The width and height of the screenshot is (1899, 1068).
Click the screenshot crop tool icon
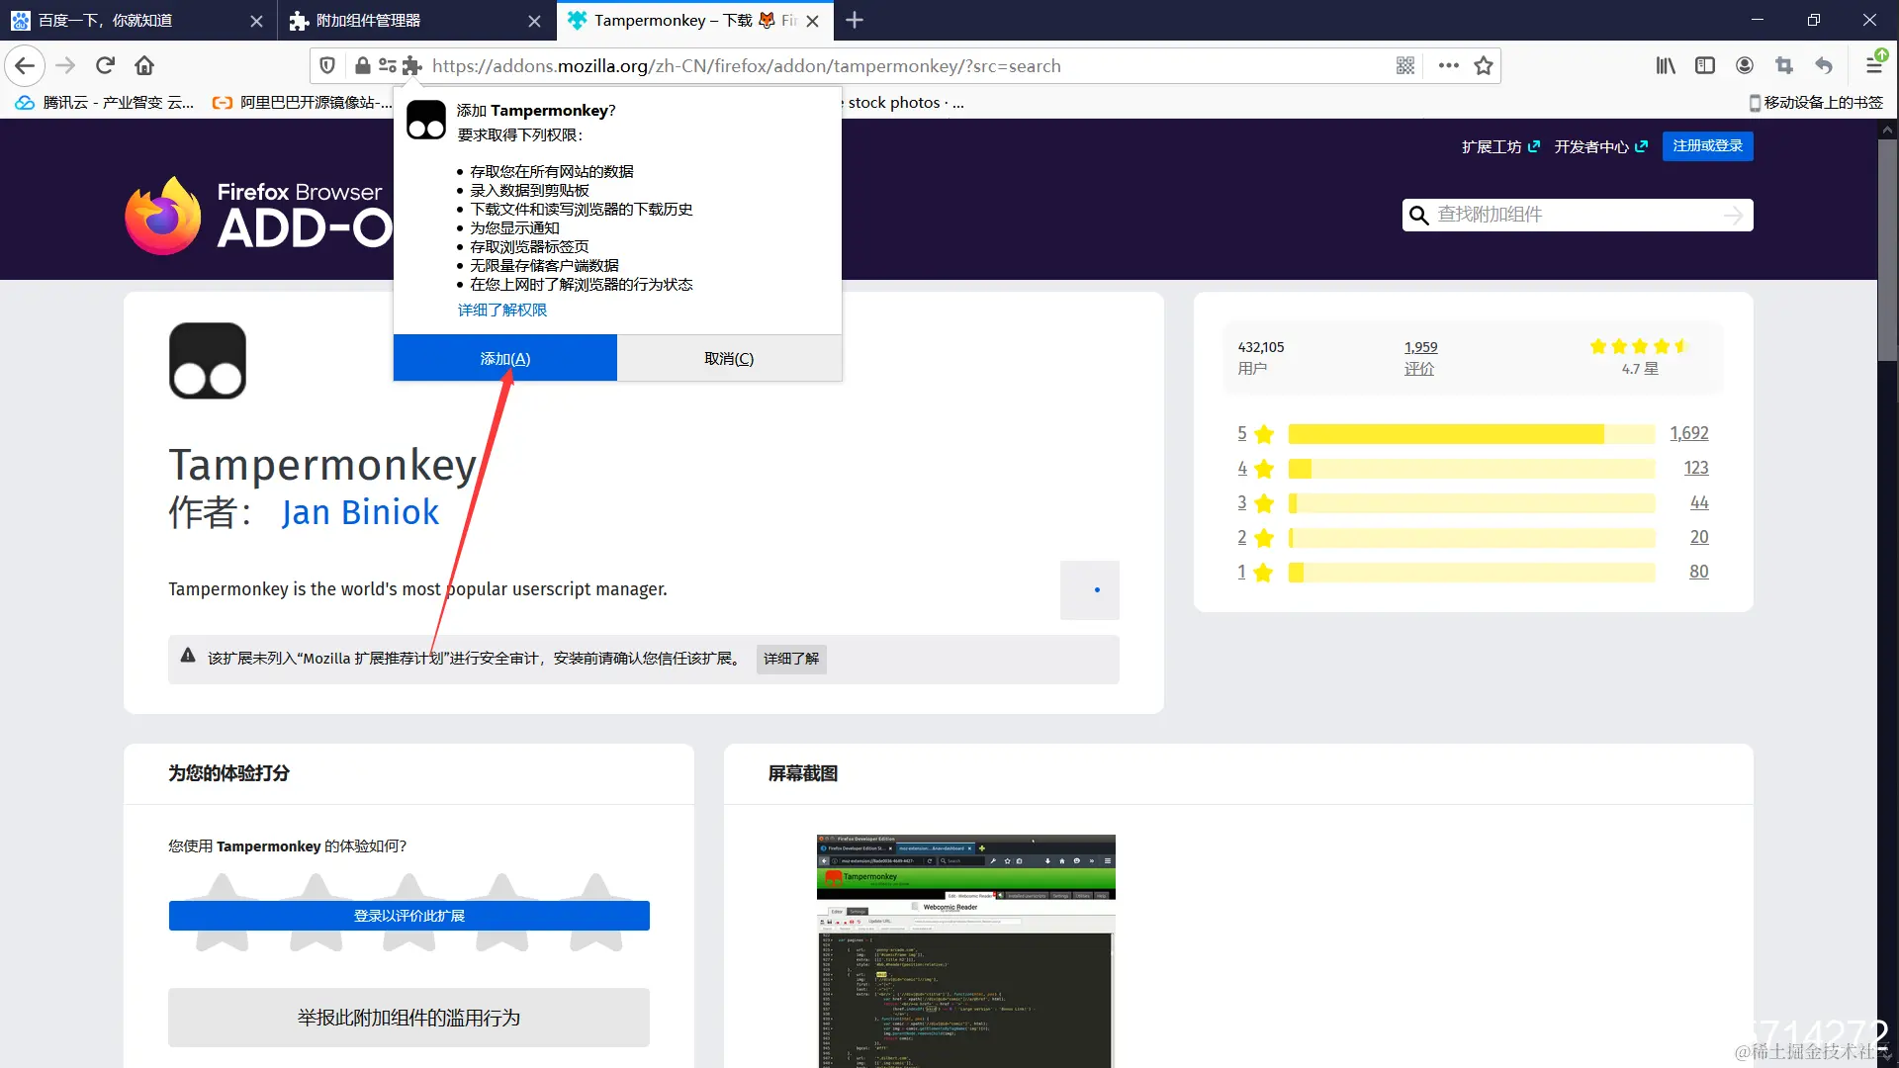[1784, 65]
